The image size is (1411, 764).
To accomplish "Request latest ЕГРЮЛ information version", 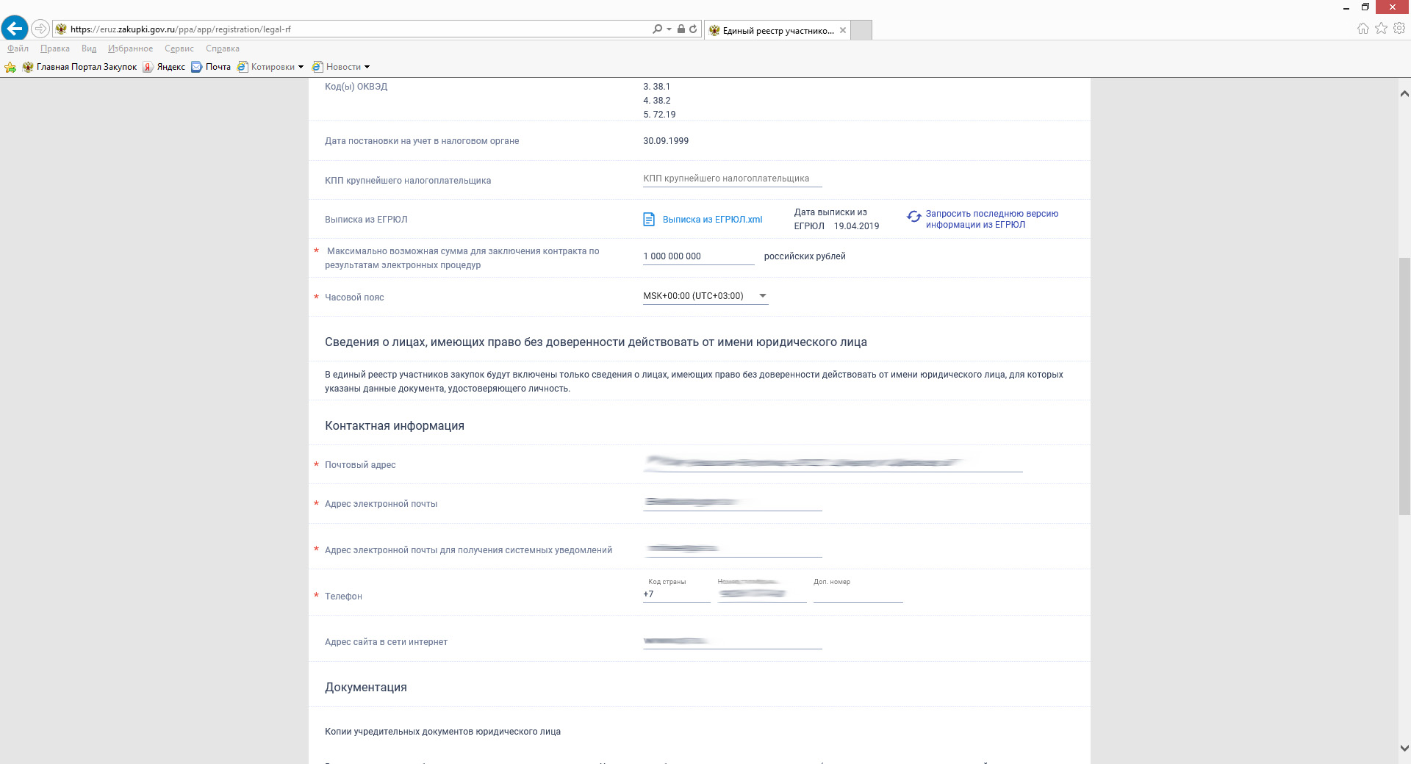I will (991, 219).
